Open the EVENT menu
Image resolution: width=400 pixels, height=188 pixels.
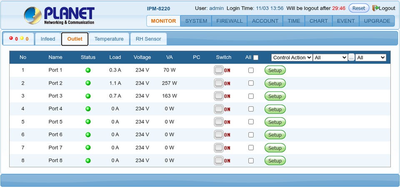(346, 21)
